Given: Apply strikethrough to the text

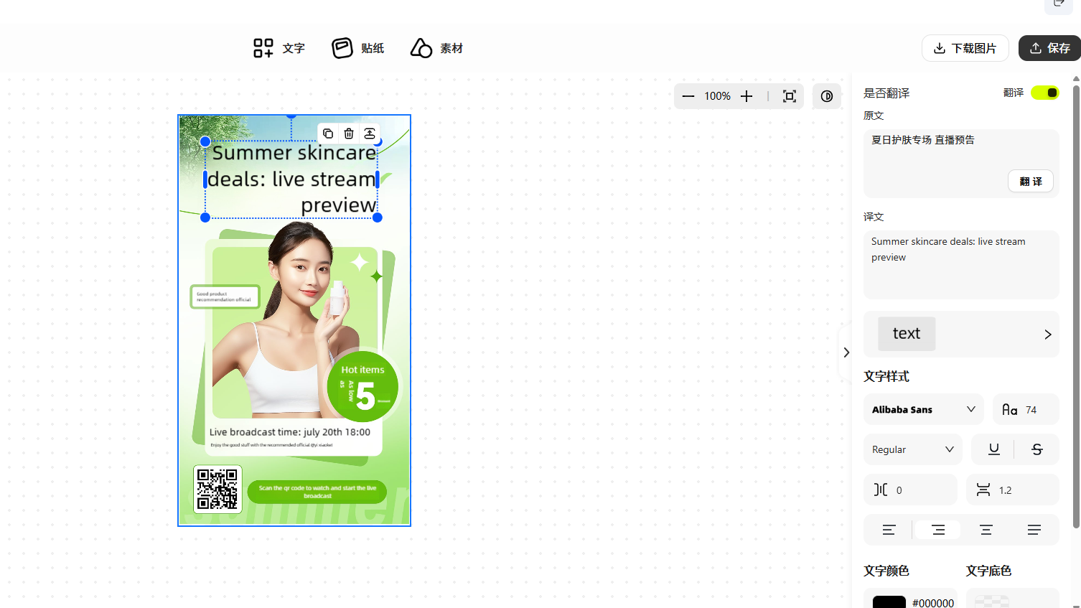Looking at the screenshot, I should pyautogui.click(x=1036, y=449).
